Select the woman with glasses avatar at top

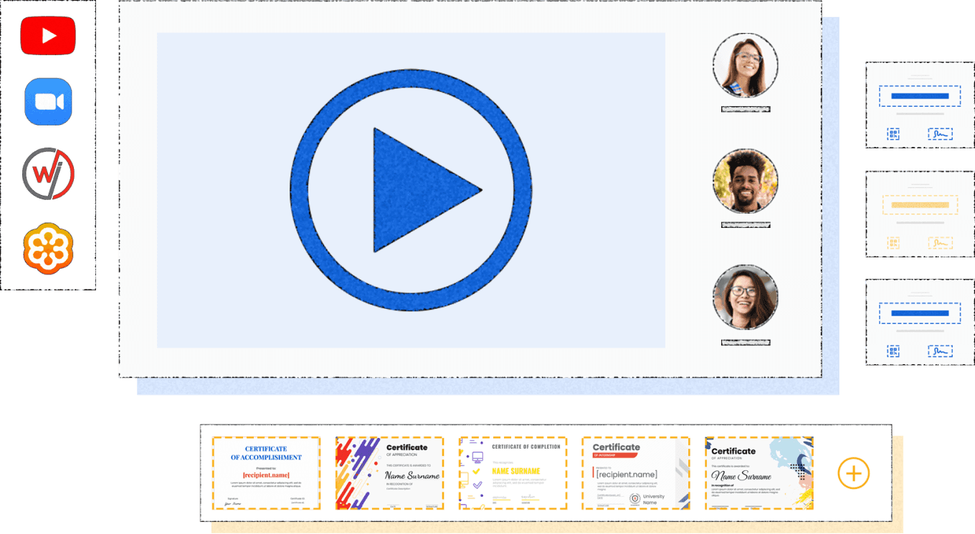746,65
